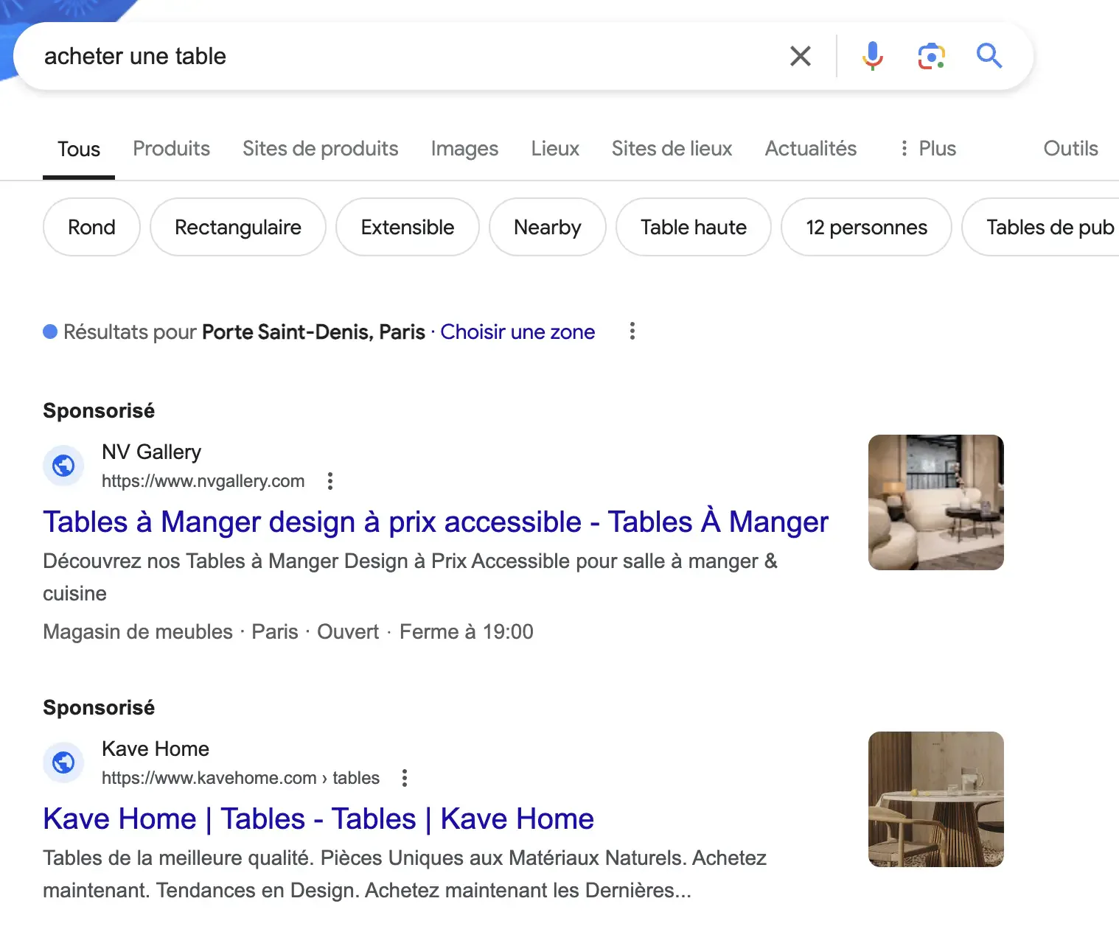
Task: Expand the Plus menu
Action: [927, 149]
